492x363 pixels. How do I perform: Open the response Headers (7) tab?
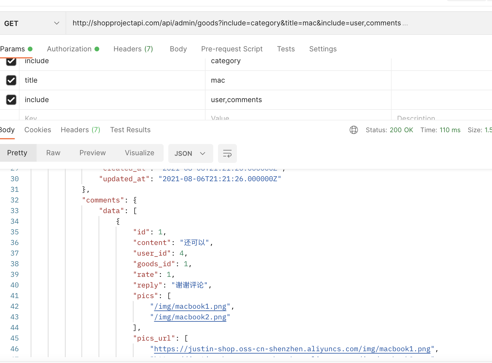click(x=81, y=130)
